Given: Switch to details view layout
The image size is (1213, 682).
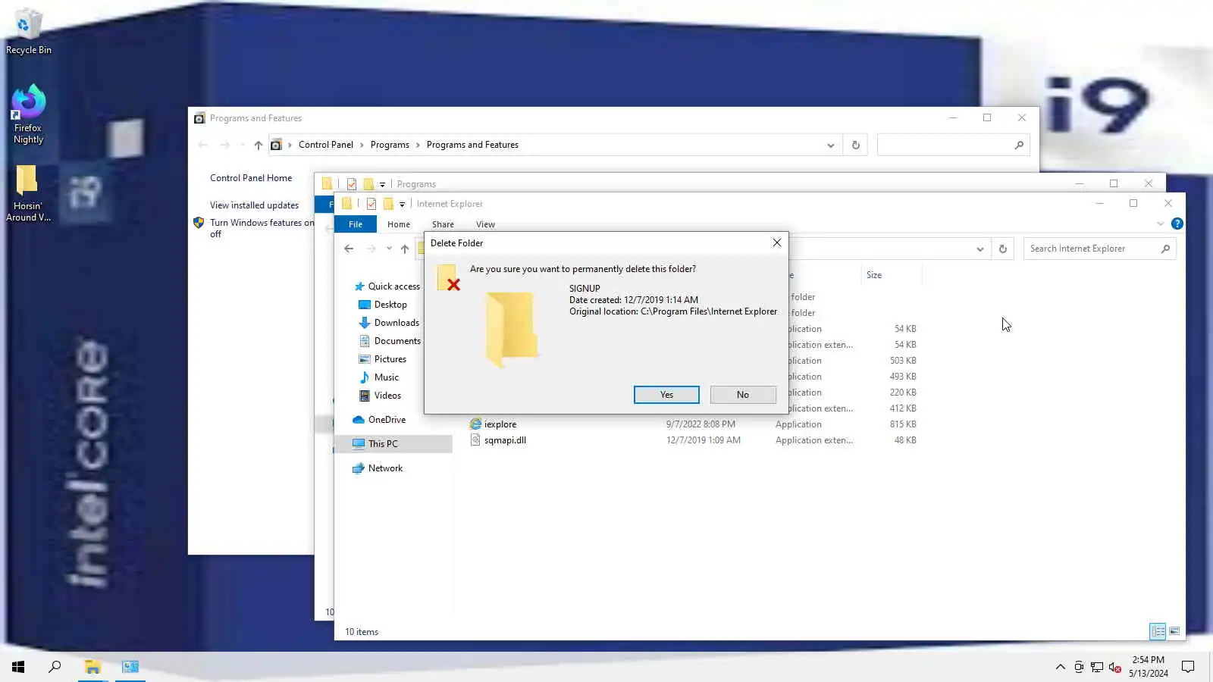Looking at the screenshot, I should click(1158, 630).
